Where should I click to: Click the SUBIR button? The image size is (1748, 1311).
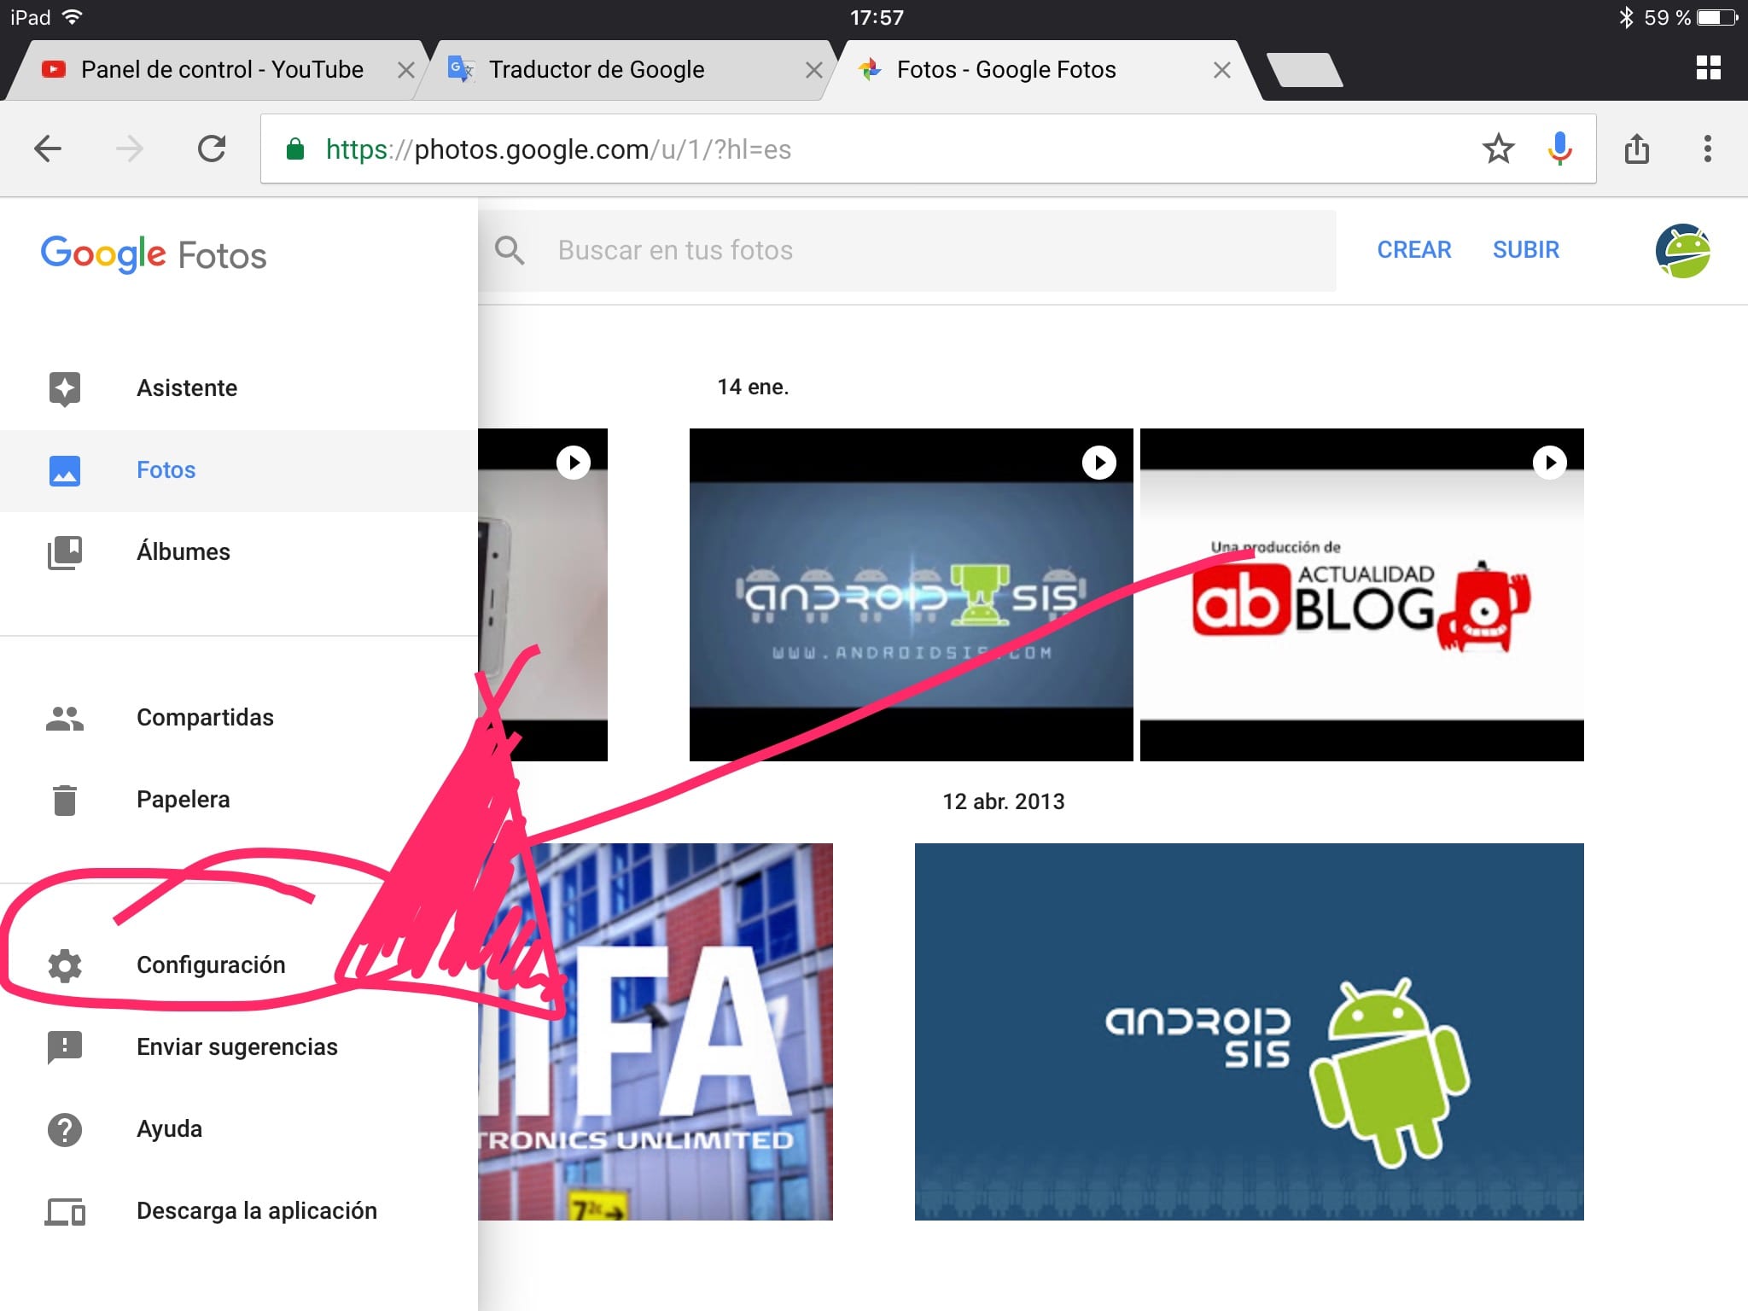click(x=1526, y=250)
